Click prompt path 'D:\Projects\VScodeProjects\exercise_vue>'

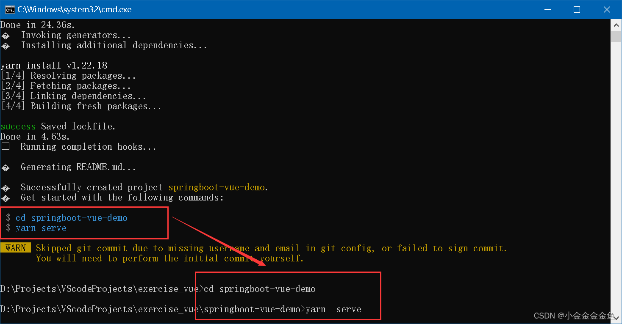(x=102, y=289)
